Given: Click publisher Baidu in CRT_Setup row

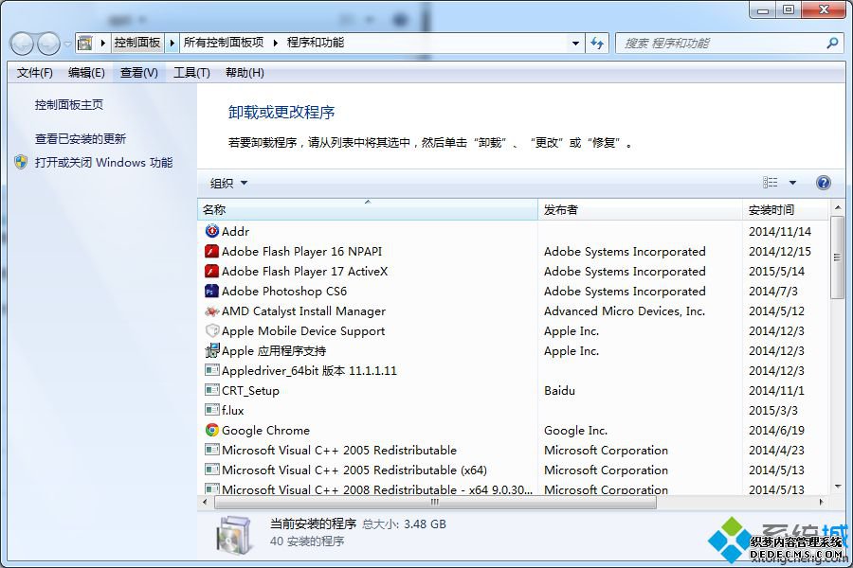Looking at the screenshot, I should 559,390.
